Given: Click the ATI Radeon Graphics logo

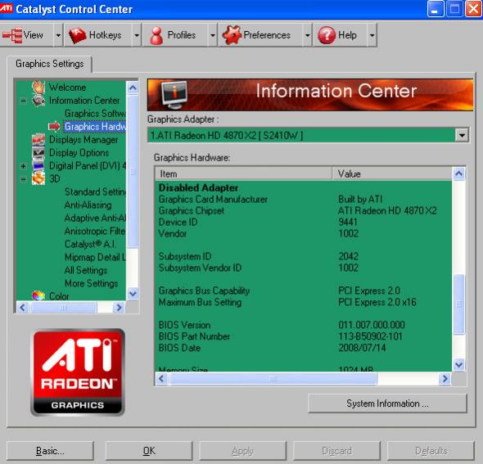Looking at the screenshot, I should (x=78, y=372).
